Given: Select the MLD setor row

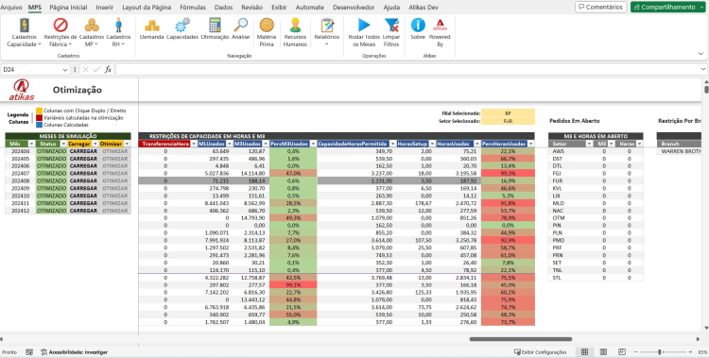Looking at the screenshot, I should [x=596, y=203].
